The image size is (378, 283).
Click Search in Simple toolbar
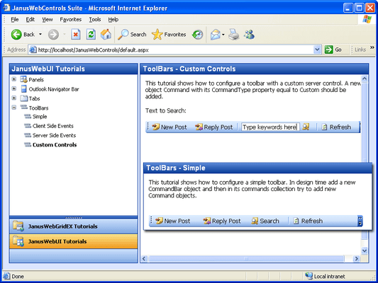(265, 221)
